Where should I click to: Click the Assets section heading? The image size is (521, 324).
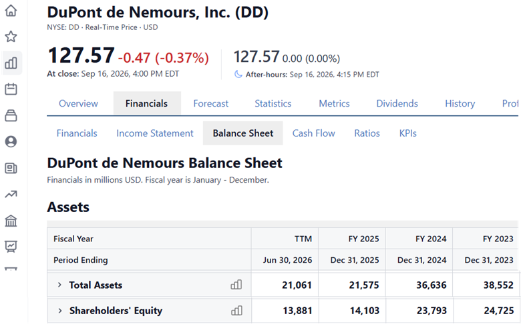tap(68, 207)
